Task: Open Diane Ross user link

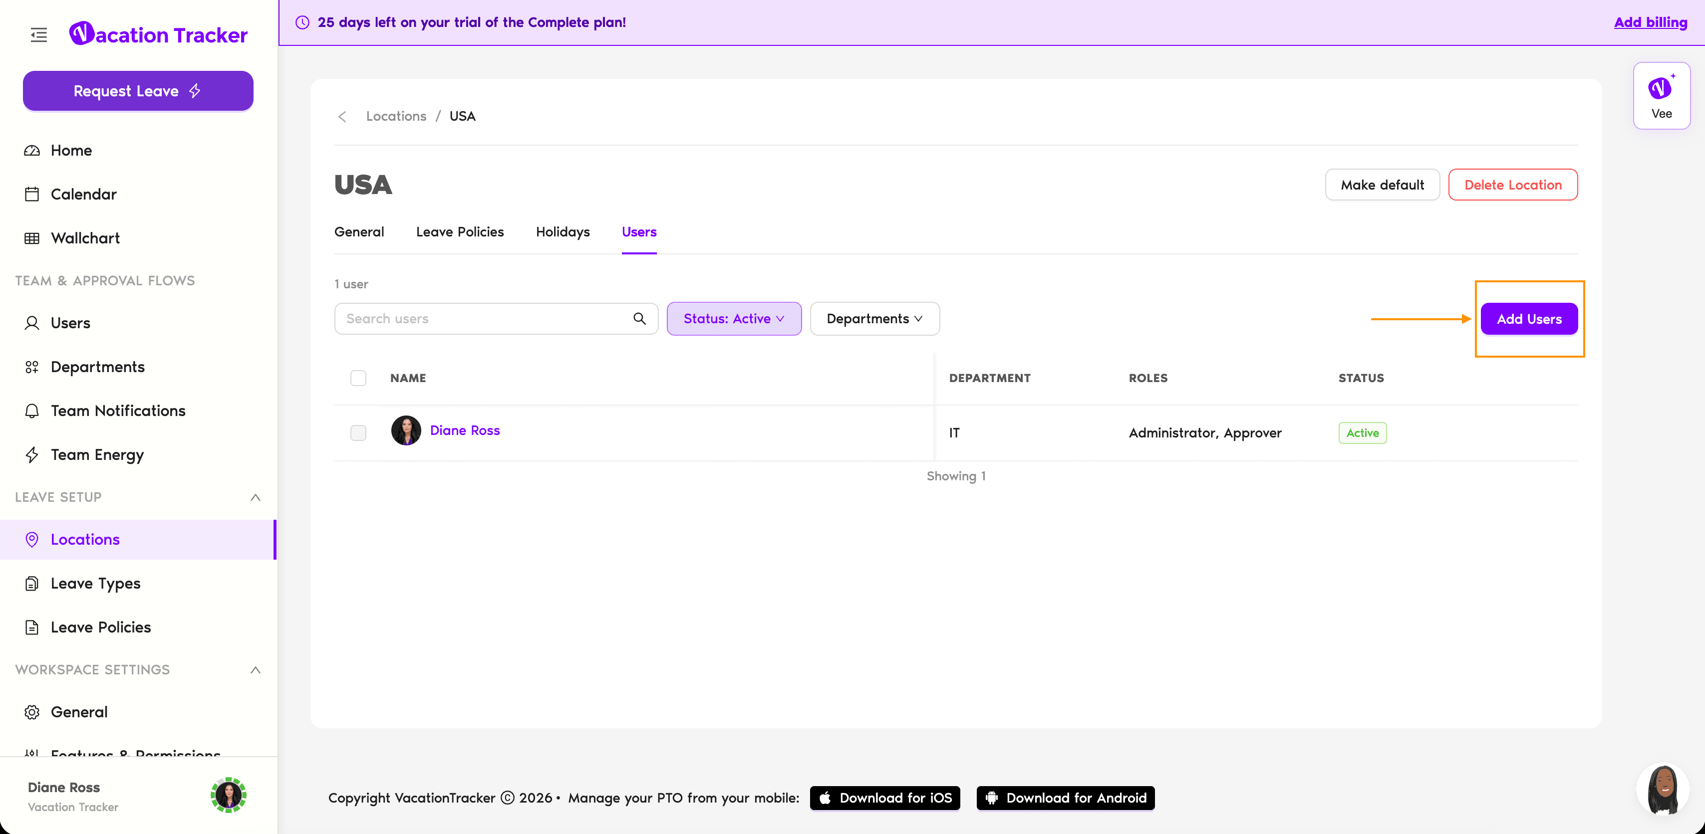Action: tap(465, 430)
